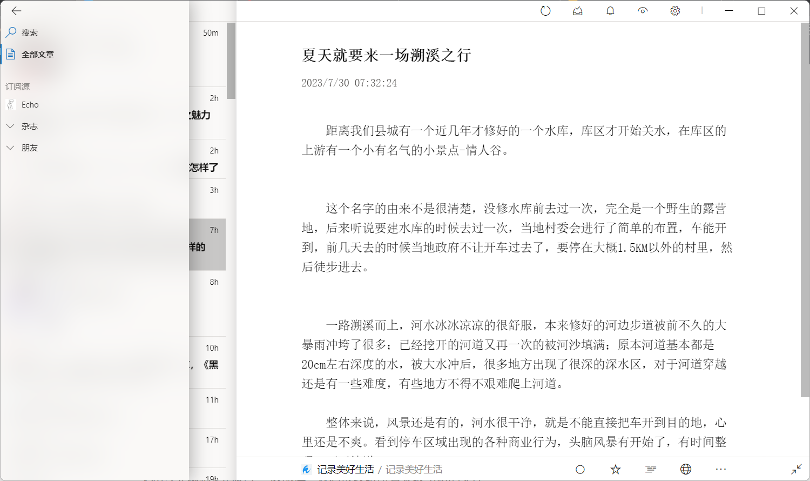Viewport: 810px width, 481px height.
Task: Open the settings gear
Action: click(675, 11)
